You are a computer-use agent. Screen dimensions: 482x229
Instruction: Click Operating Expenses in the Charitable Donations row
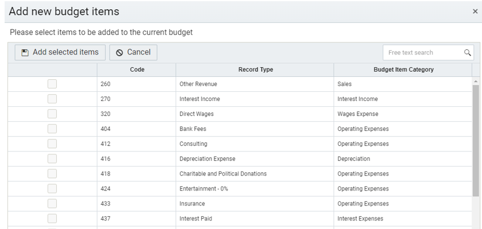403,173
